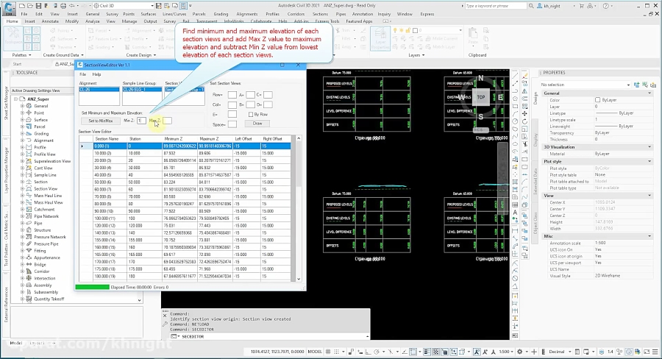Open the Autodesk App Store cart icon
Screen dimensions: 662x359
(x=582, y=6)
